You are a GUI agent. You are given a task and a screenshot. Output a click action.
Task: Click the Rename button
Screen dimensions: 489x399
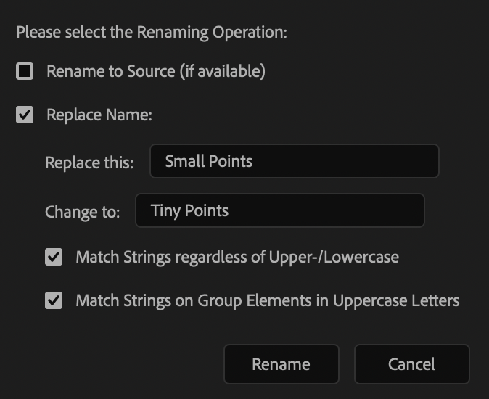(x=281, y=364)
